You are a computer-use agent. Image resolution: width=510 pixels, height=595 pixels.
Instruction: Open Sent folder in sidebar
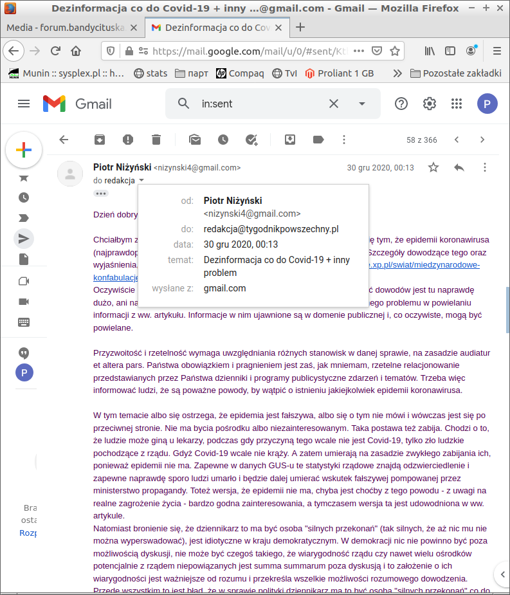(24, 239)
